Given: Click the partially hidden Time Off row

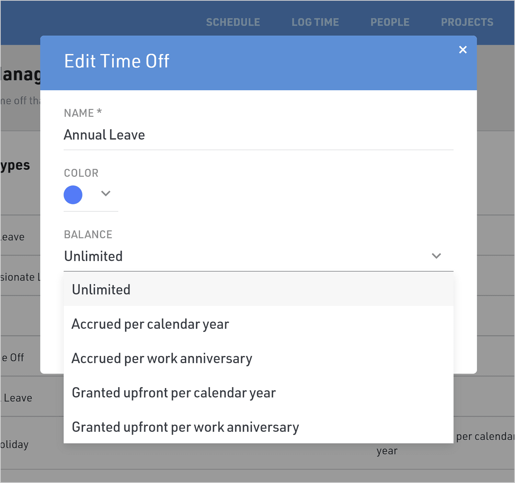Looking at the screenshot, I should point(14,358).
